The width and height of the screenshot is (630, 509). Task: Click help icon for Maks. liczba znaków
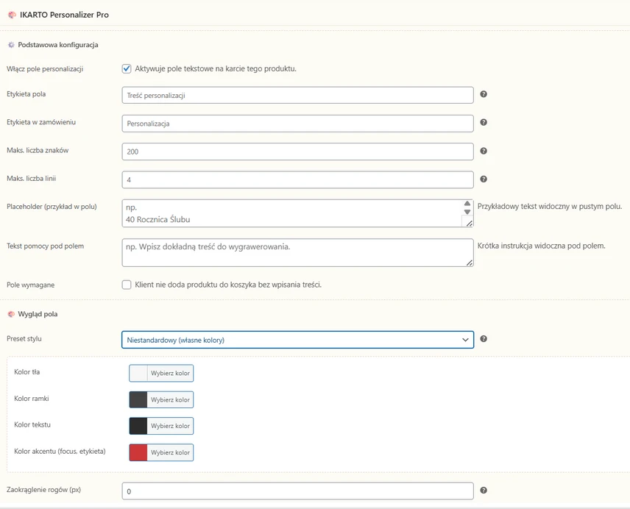(484, 151)
